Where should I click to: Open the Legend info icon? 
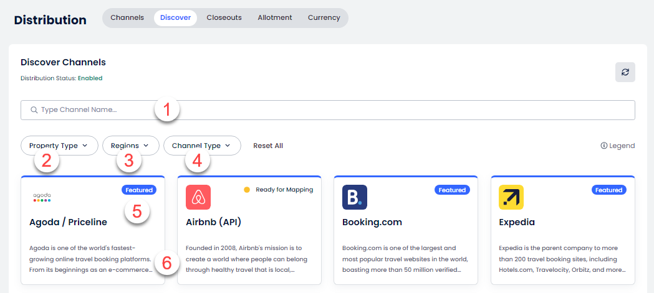tap(604, 146)
